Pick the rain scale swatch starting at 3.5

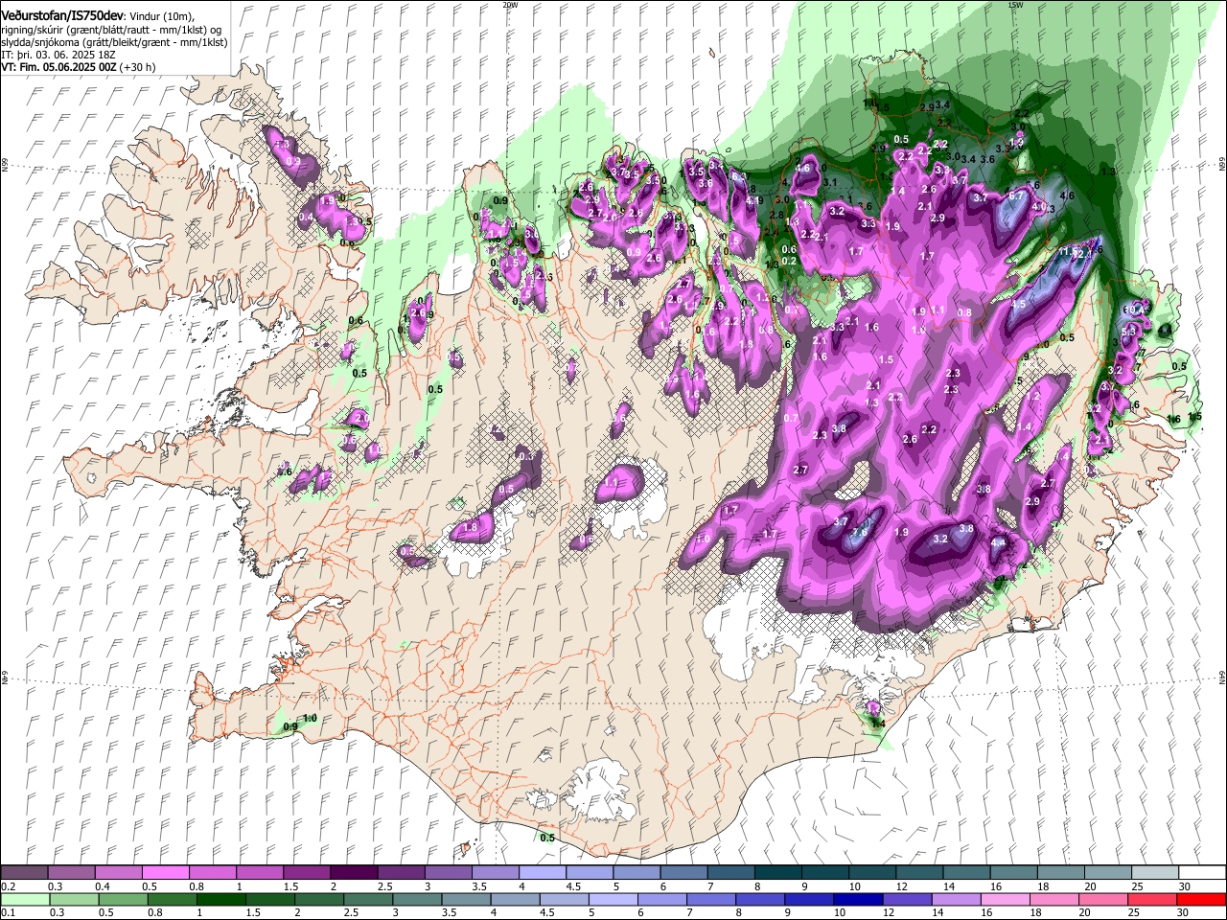click(465, 899)
